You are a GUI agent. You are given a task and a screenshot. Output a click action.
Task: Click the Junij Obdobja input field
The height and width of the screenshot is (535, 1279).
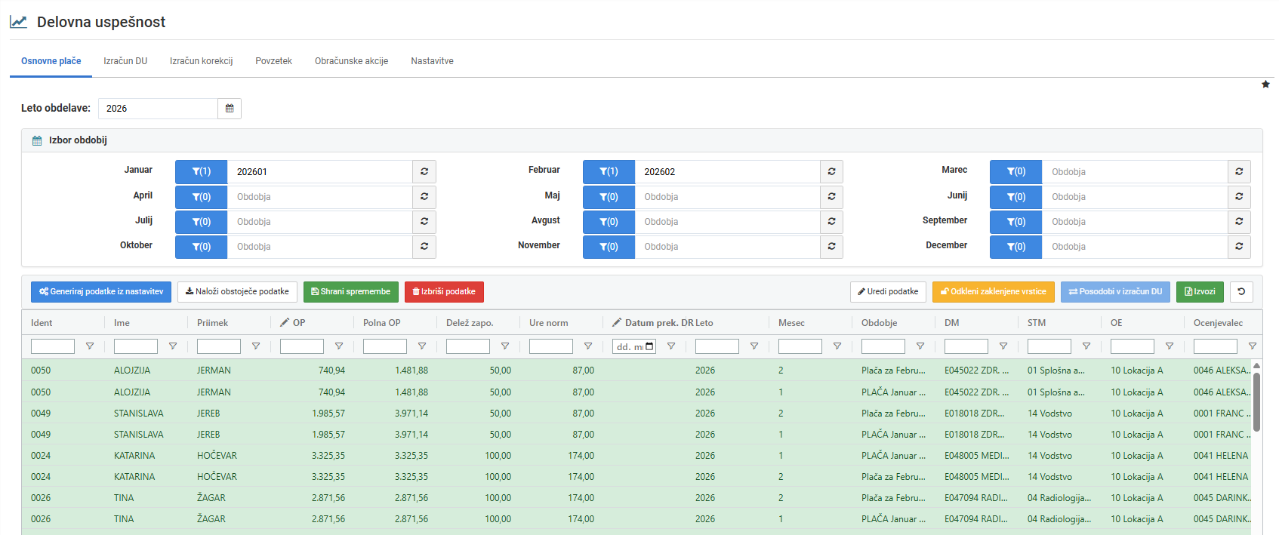pyautogui.click(x=1134, y=197)
